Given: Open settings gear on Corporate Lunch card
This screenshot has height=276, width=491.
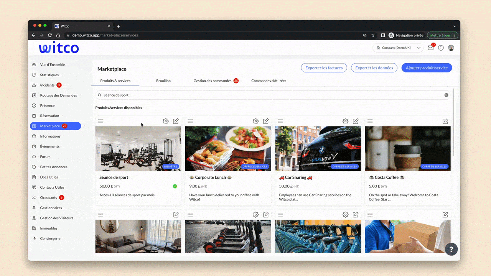Looking at the screenshot, I should click(255, 121).
